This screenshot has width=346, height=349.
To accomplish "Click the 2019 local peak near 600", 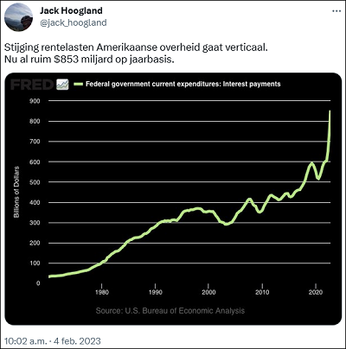I will (x=311, y=163).
